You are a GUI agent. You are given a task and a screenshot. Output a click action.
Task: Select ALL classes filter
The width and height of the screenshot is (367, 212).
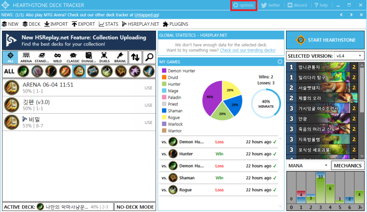click(9, 72)
